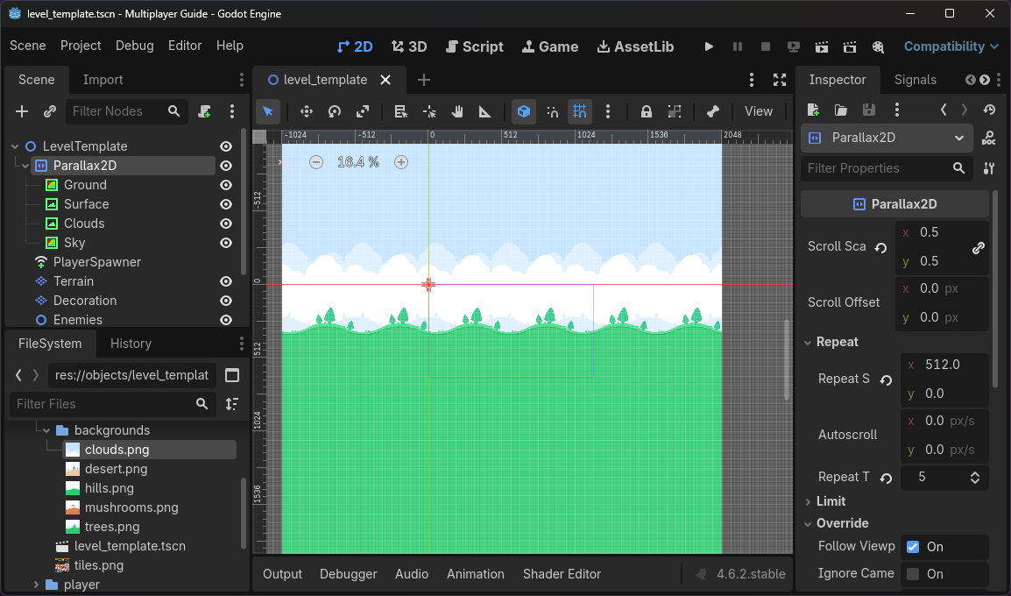Instantiate child scene via link icon
The height and width of the screenshot is (596, 1011).
(50, 111)
